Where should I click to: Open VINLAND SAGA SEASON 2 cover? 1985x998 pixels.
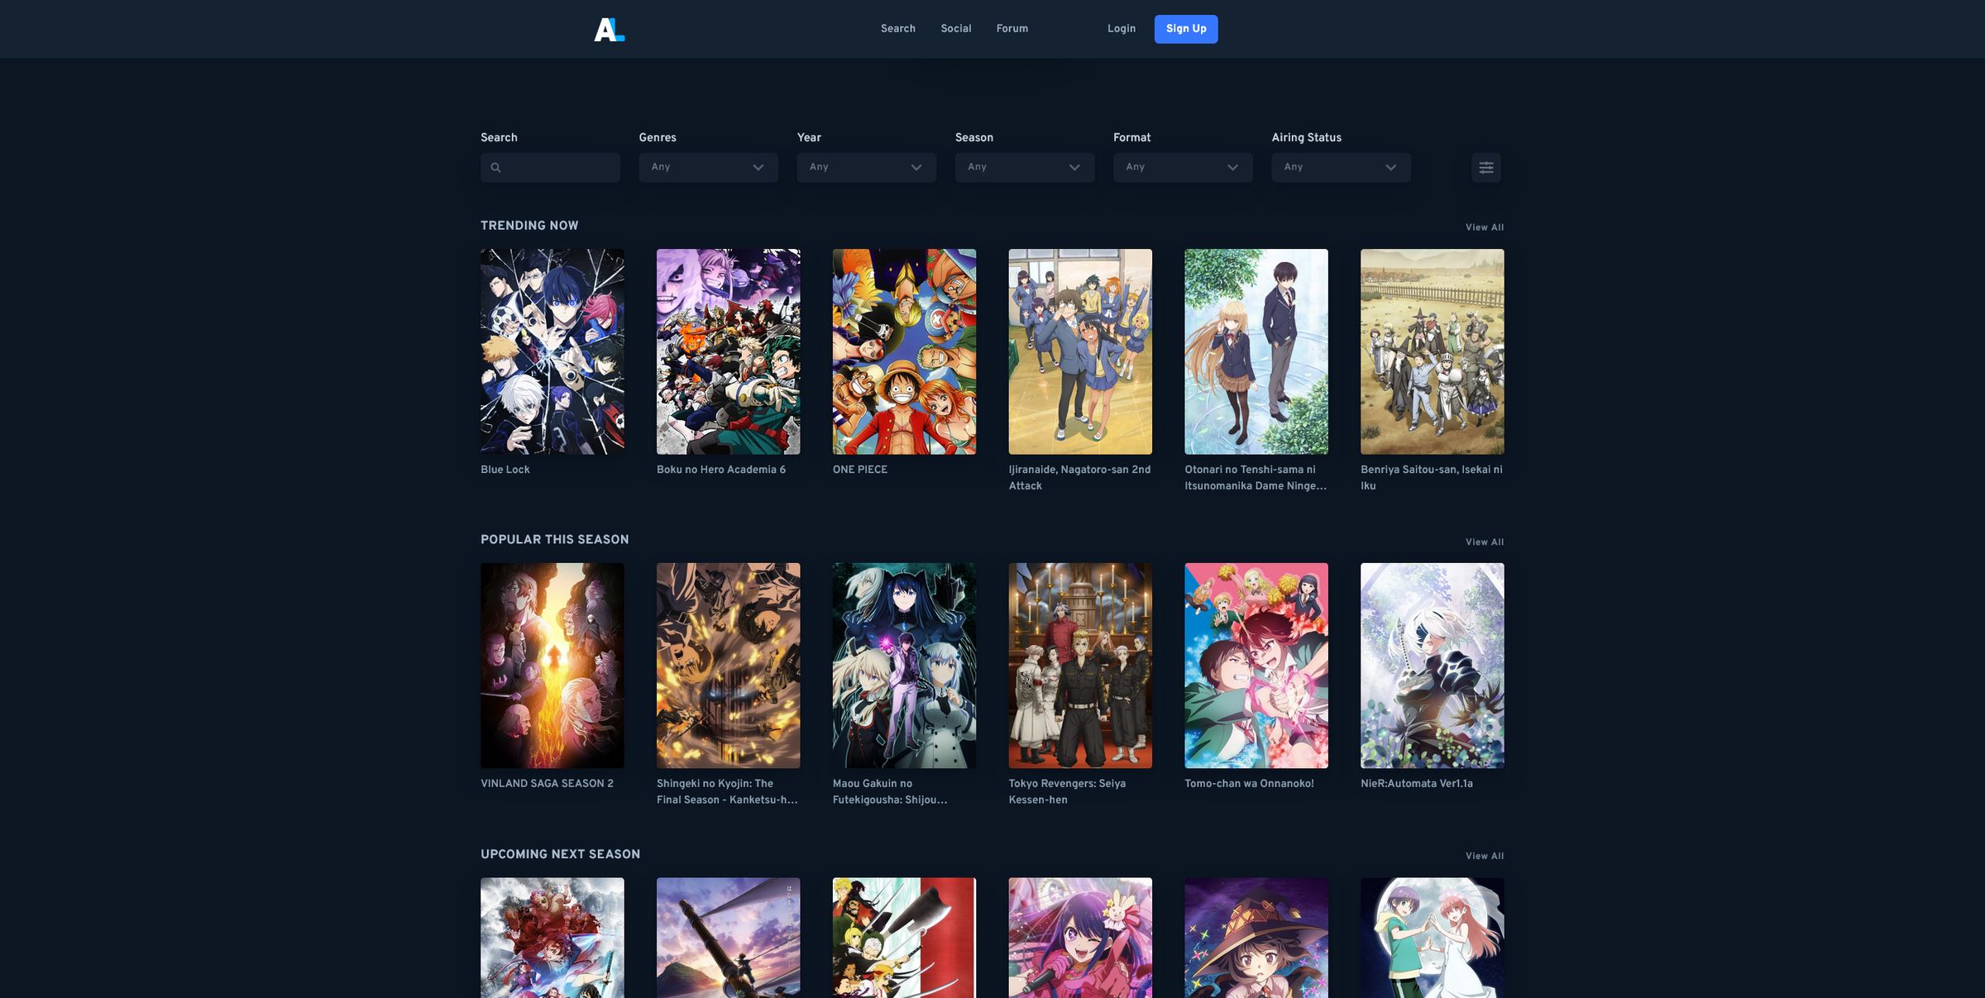[552, 666]
